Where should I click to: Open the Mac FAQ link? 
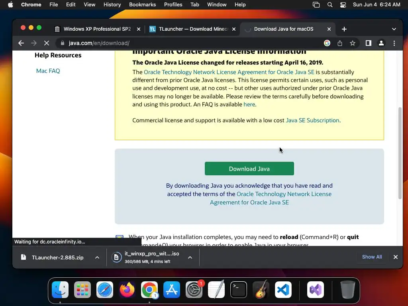48,71
